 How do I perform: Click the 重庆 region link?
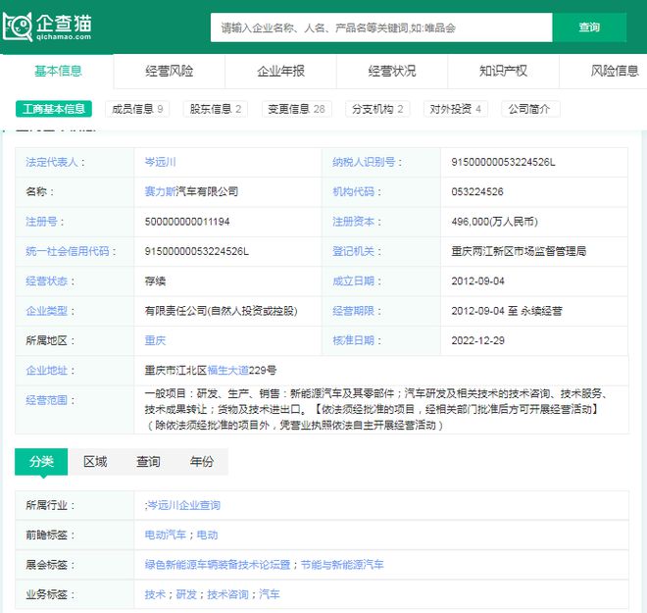[x=155, y=340]
